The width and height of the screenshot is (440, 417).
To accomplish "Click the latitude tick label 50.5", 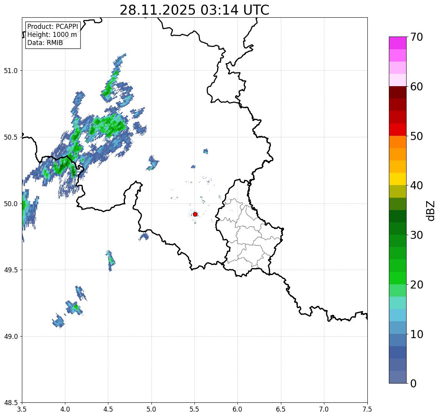I will coord(11,137).
